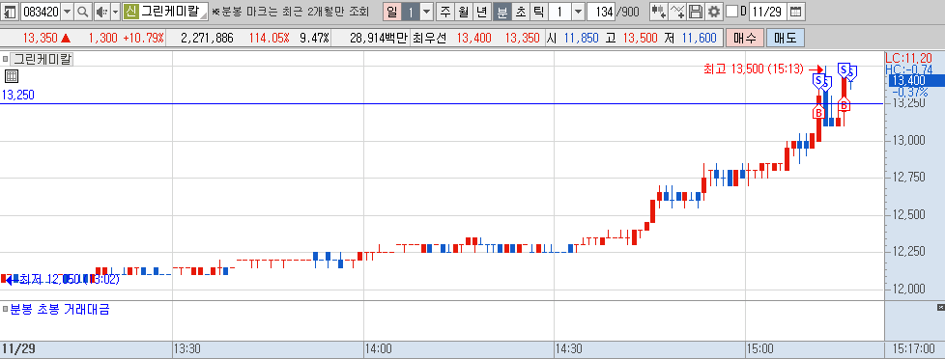The image size is (945, 359).
Task: Click the panel toggle icon left of stock code
Action: pos(11,12)
